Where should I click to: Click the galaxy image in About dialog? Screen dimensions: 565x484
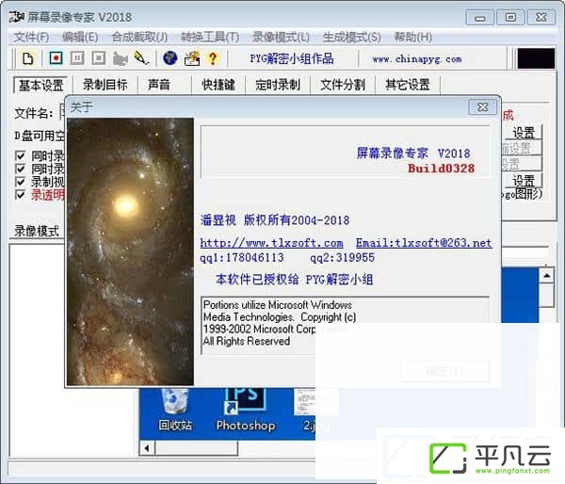point(131,251)
